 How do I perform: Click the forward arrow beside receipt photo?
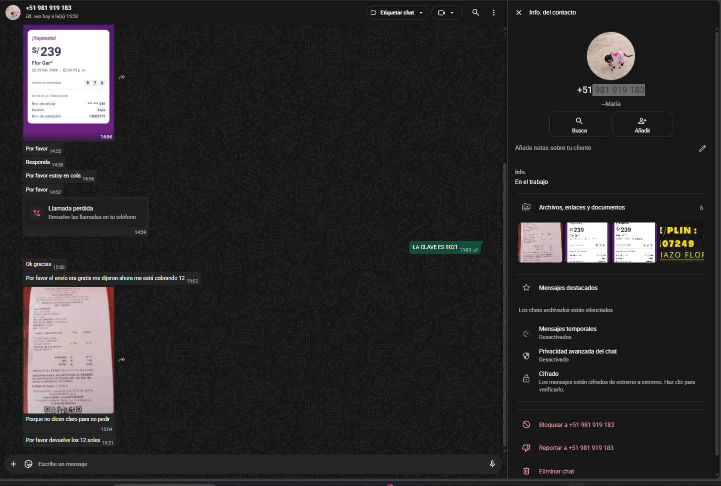point(122,360)
